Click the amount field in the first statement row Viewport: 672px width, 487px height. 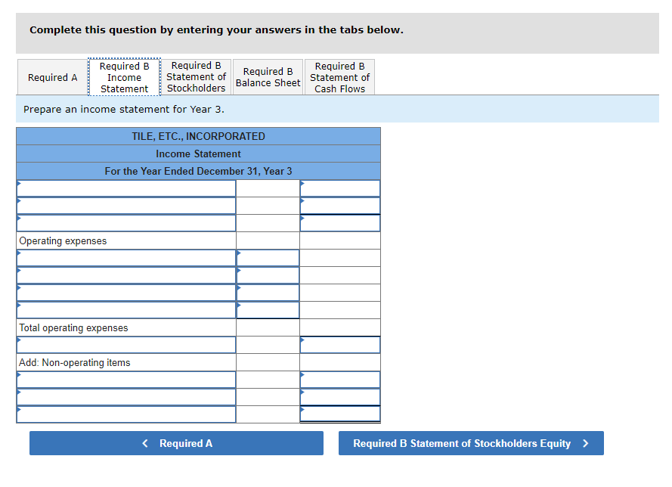[340, 188]
